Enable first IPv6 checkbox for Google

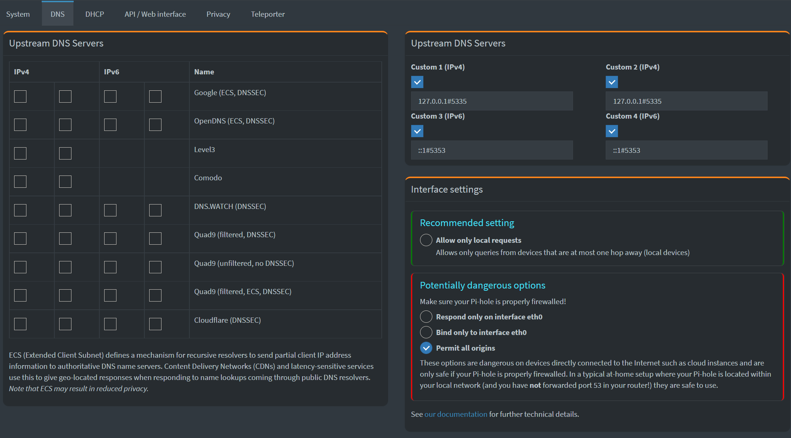tap(110, 96)
